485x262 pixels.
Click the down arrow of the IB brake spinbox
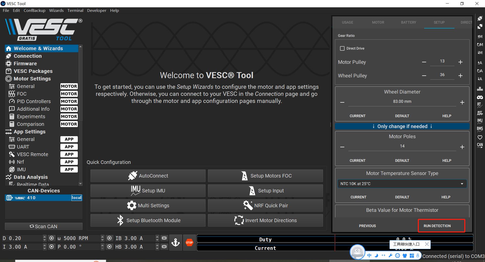click(x=157, y=240)
